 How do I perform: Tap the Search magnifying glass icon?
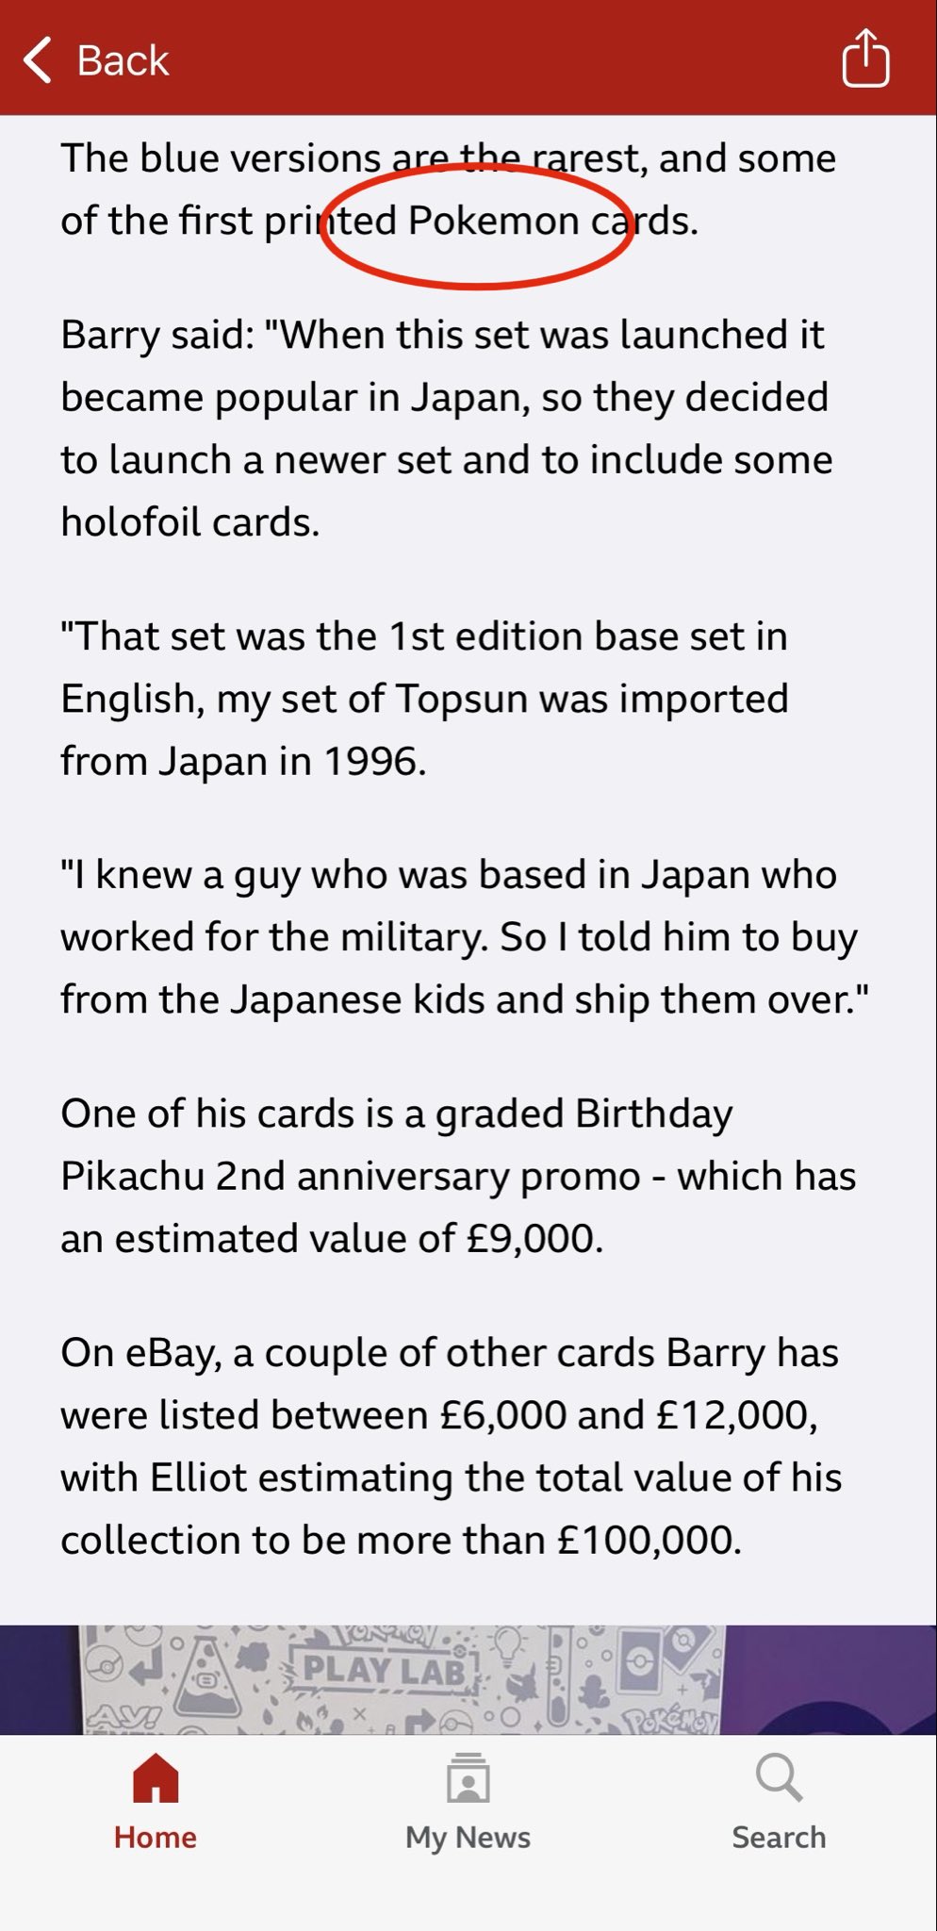pos(779,1777)
